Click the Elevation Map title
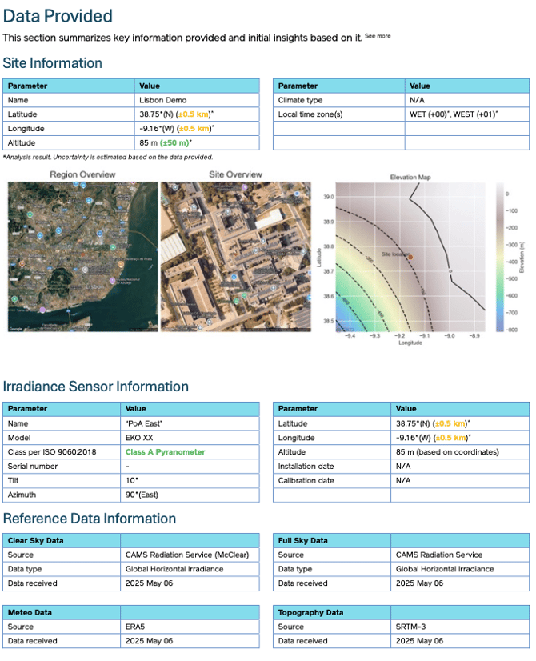This screenshot has width=536, height=661. coord(410,177)
